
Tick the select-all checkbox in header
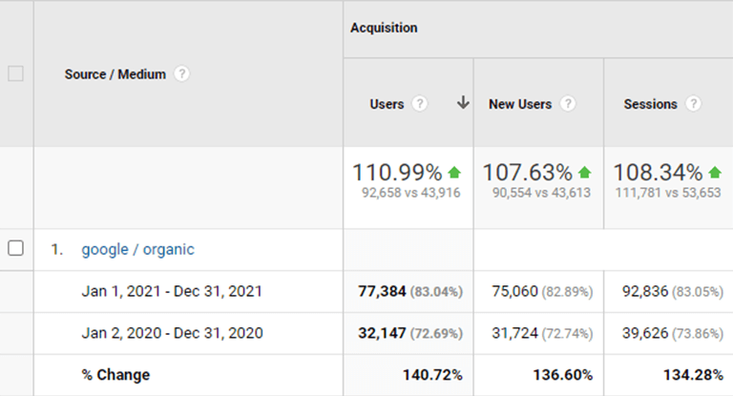(x=15, y=73)
